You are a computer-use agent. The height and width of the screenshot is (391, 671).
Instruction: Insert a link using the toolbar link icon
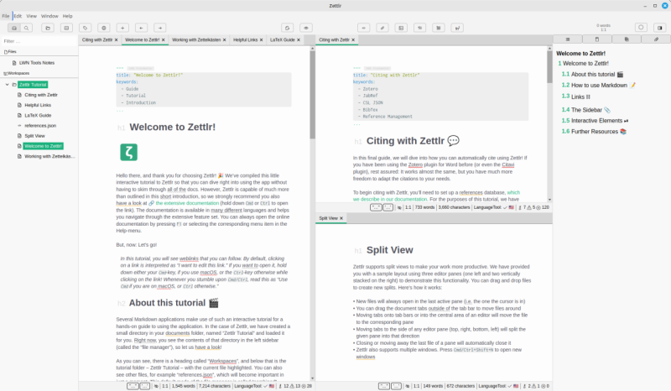[382, 28]
